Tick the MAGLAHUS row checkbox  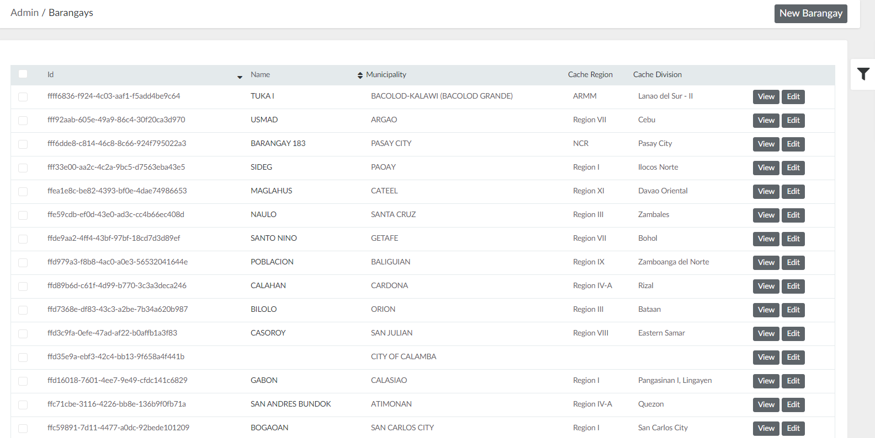[23, 192]
